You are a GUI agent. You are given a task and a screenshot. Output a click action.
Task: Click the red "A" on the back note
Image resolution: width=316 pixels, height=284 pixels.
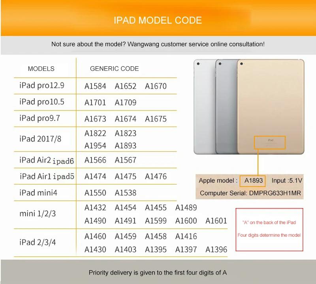coord(269,229)
